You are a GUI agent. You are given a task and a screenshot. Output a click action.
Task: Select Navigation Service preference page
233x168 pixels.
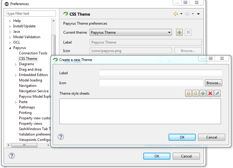[x=34, y=91]
